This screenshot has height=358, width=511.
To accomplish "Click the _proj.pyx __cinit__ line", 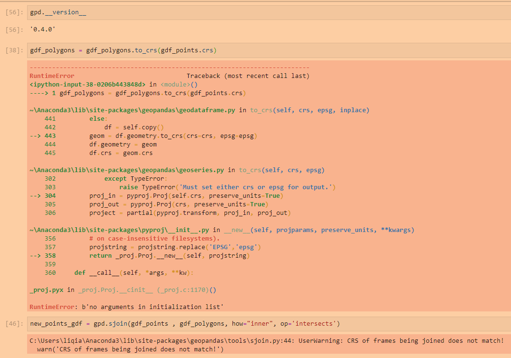I will 123,290.
